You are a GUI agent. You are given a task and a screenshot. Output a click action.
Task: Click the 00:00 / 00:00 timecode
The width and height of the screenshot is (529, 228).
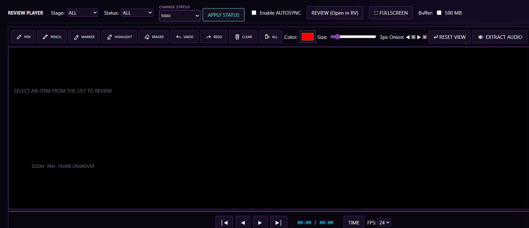tap(315, 223)
